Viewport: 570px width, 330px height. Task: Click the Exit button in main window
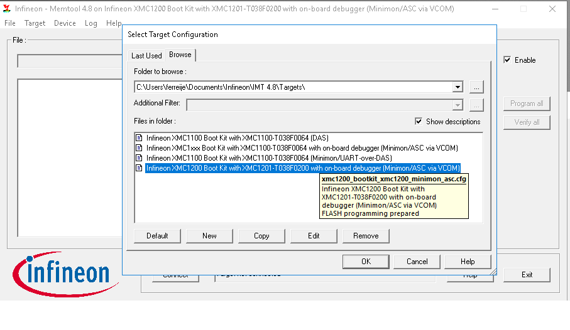click(x=527, y=275)
